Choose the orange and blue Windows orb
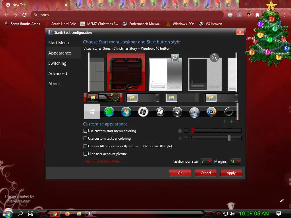Image resolution: width=291 pixels, height=218 pixels. 211,112
